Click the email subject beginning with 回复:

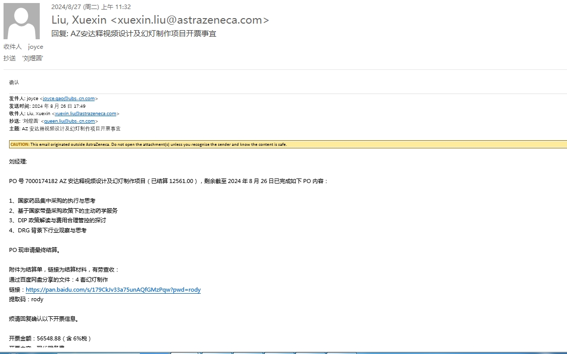click(x=134, y=34)
